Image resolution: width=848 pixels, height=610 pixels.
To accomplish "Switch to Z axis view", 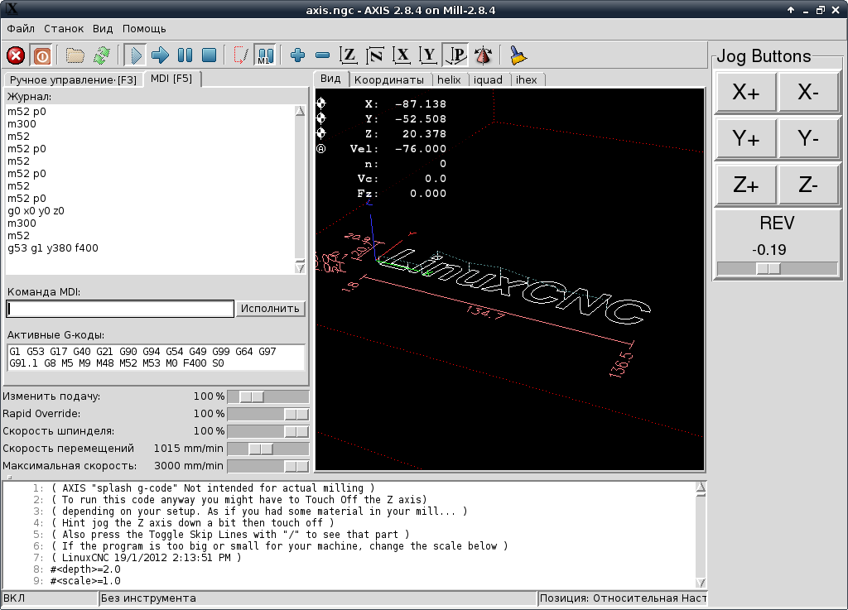I will pyautogui.click(x=349, y=55).
